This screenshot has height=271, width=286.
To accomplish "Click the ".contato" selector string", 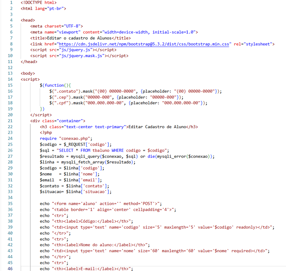I will point(66,91).
